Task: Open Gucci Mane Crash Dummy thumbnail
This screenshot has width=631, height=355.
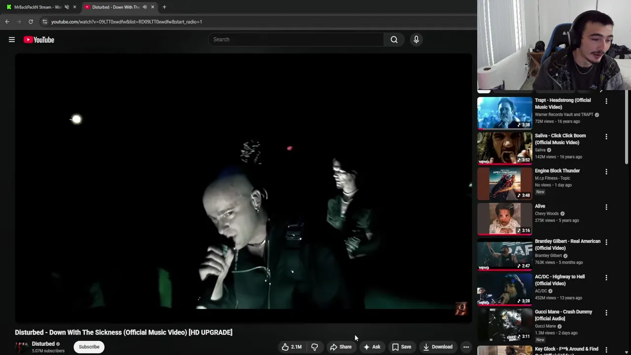Action: [505, 324]
